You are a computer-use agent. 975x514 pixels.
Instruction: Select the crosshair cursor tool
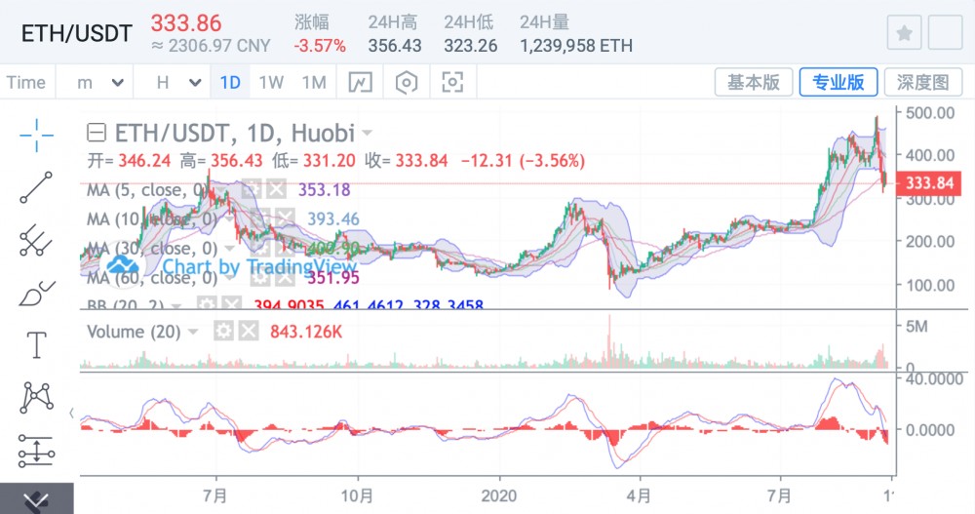point(37,135)
